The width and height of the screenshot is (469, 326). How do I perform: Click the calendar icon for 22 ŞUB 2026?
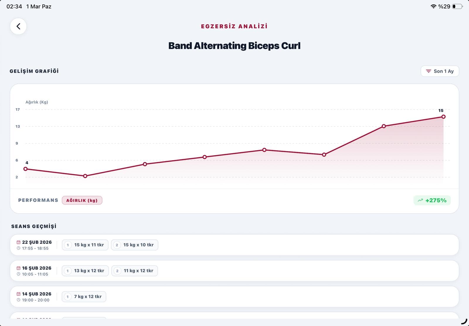[18, 242]
